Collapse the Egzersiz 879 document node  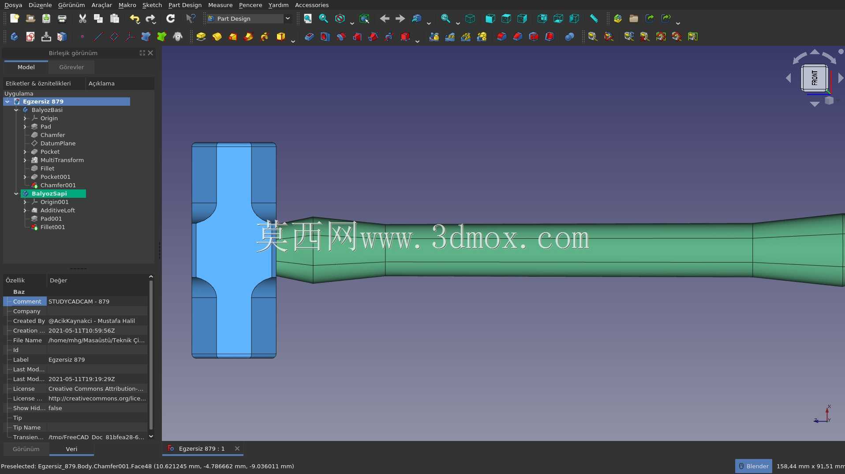(x=7, y=101)
